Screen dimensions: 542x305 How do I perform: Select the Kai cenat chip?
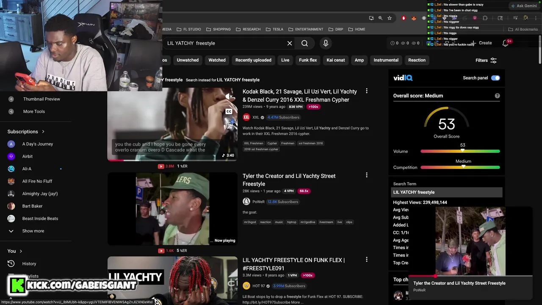[x=336, y=60]
